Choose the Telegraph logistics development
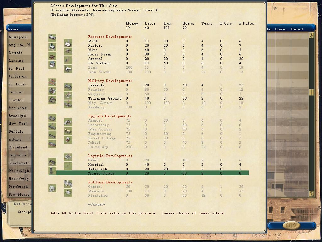The image size is (322, 242). coord(148,169)
